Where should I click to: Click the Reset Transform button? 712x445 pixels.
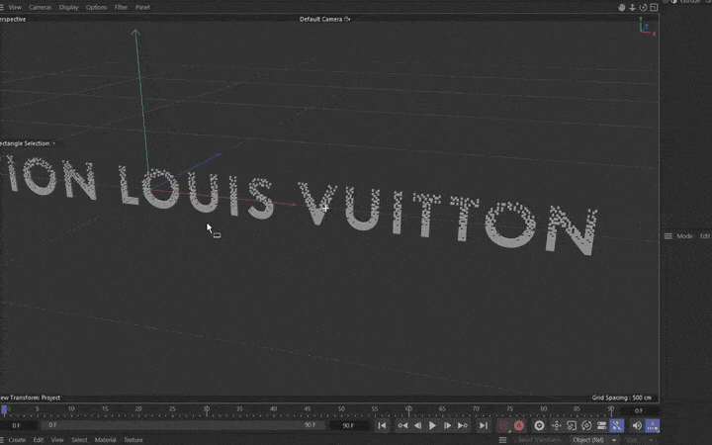tap(539, 439)
